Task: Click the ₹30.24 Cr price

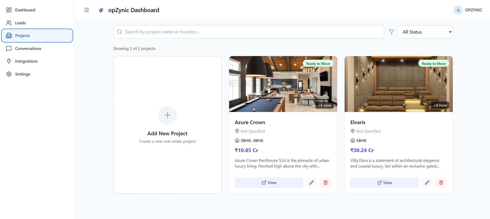Action: tap(362, 150)
